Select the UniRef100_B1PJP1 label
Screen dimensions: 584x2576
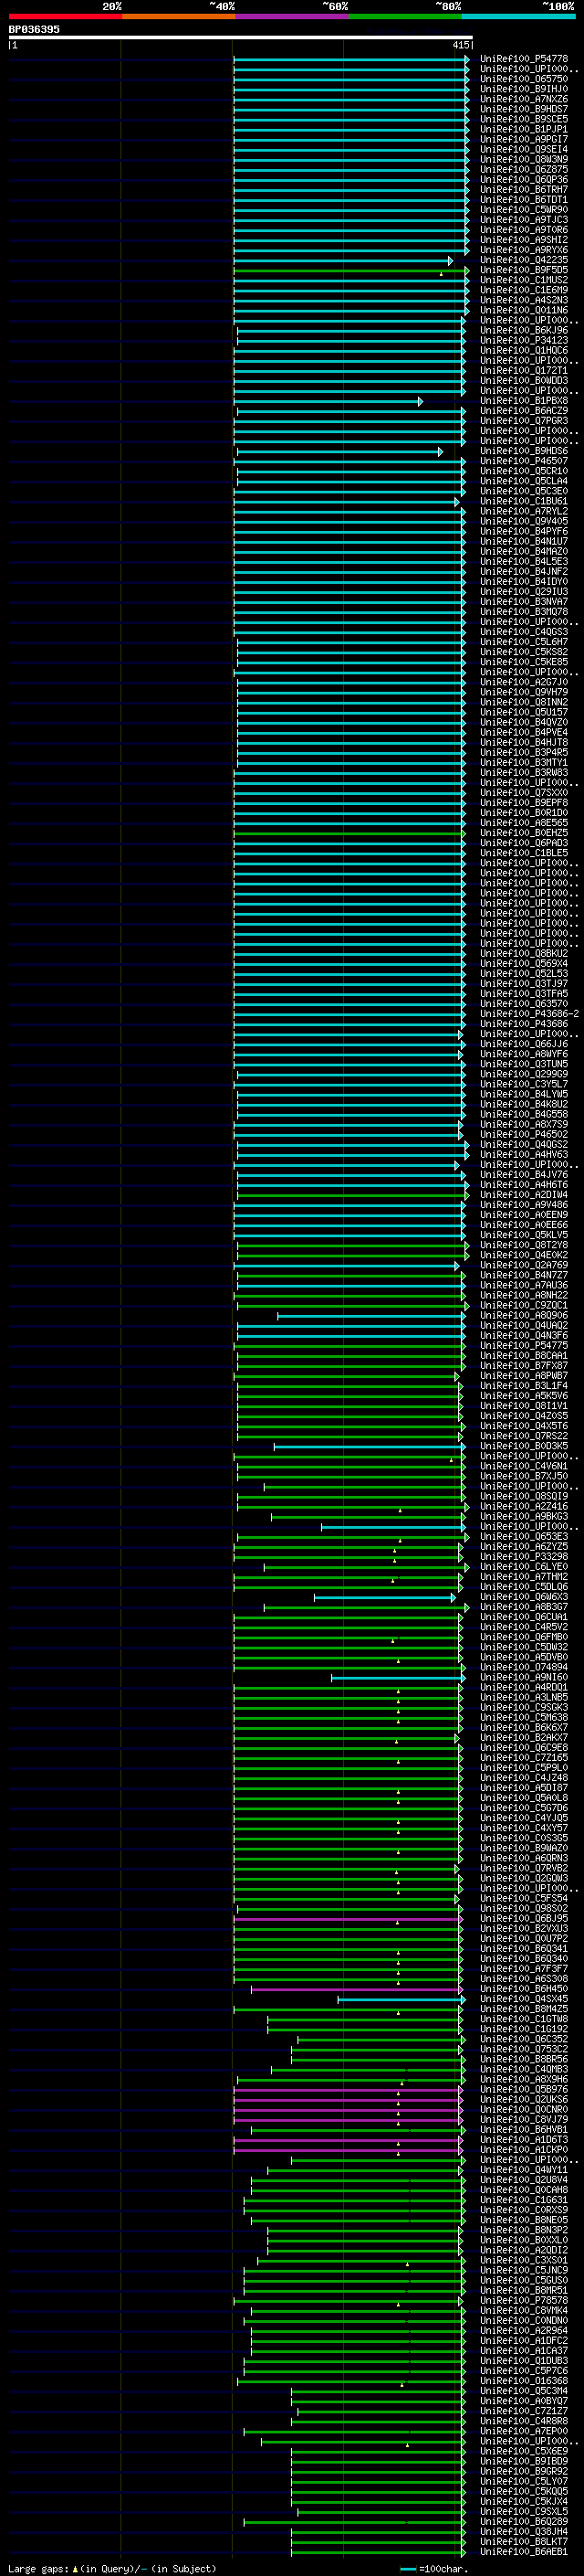(524, 129)
